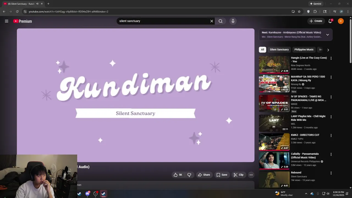The height and width of the screenshot is (198, 352).
Task: Open Nine Degrees North channel link
Action: pyautogui.click(x=301, y=65)
